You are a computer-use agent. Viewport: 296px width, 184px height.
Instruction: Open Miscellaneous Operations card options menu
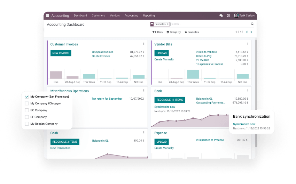144,91
